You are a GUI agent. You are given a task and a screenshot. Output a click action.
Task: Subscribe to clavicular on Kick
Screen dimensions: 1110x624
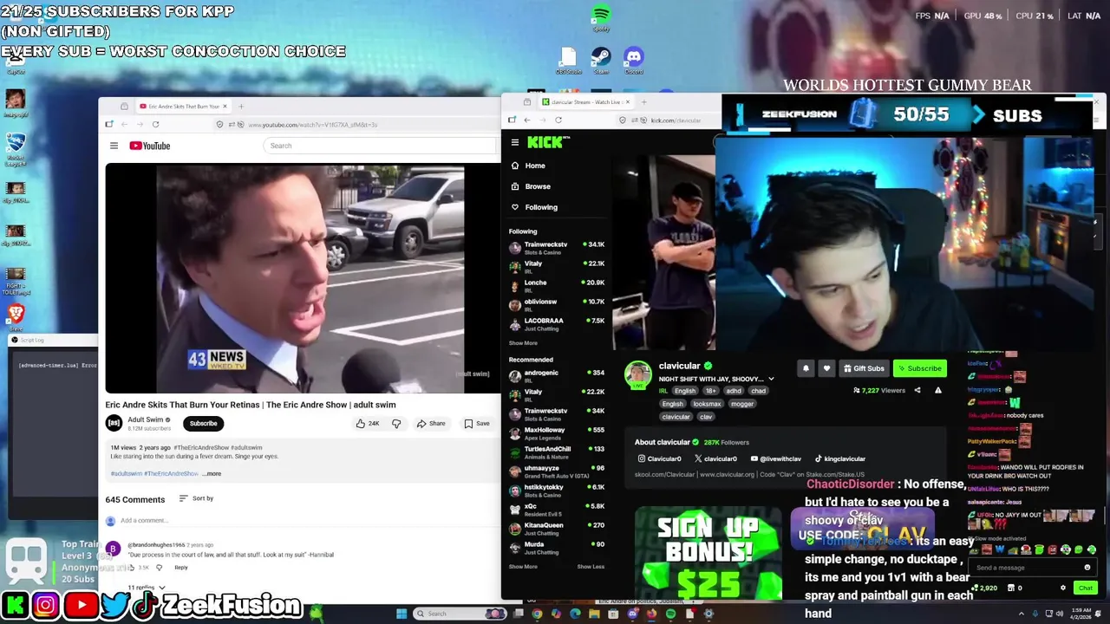[x=919, y=368]
